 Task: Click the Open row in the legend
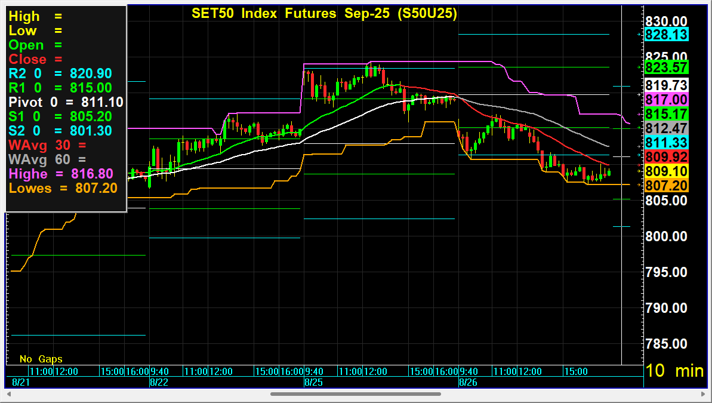35,45
